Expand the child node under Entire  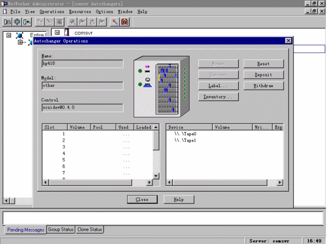(21, 42)
